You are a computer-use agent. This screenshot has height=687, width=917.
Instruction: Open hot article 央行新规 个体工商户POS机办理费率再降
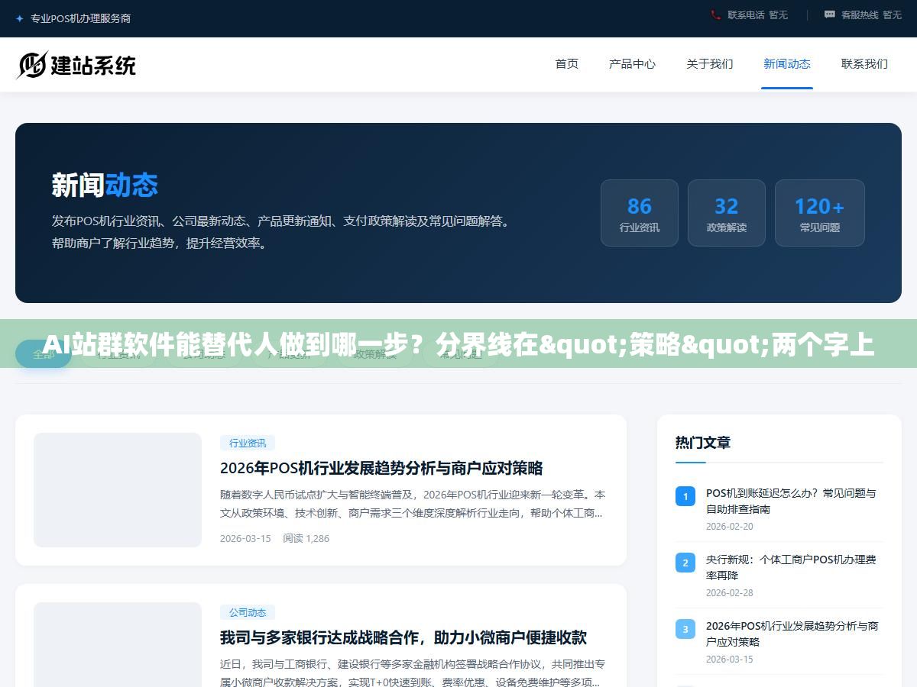791,567
